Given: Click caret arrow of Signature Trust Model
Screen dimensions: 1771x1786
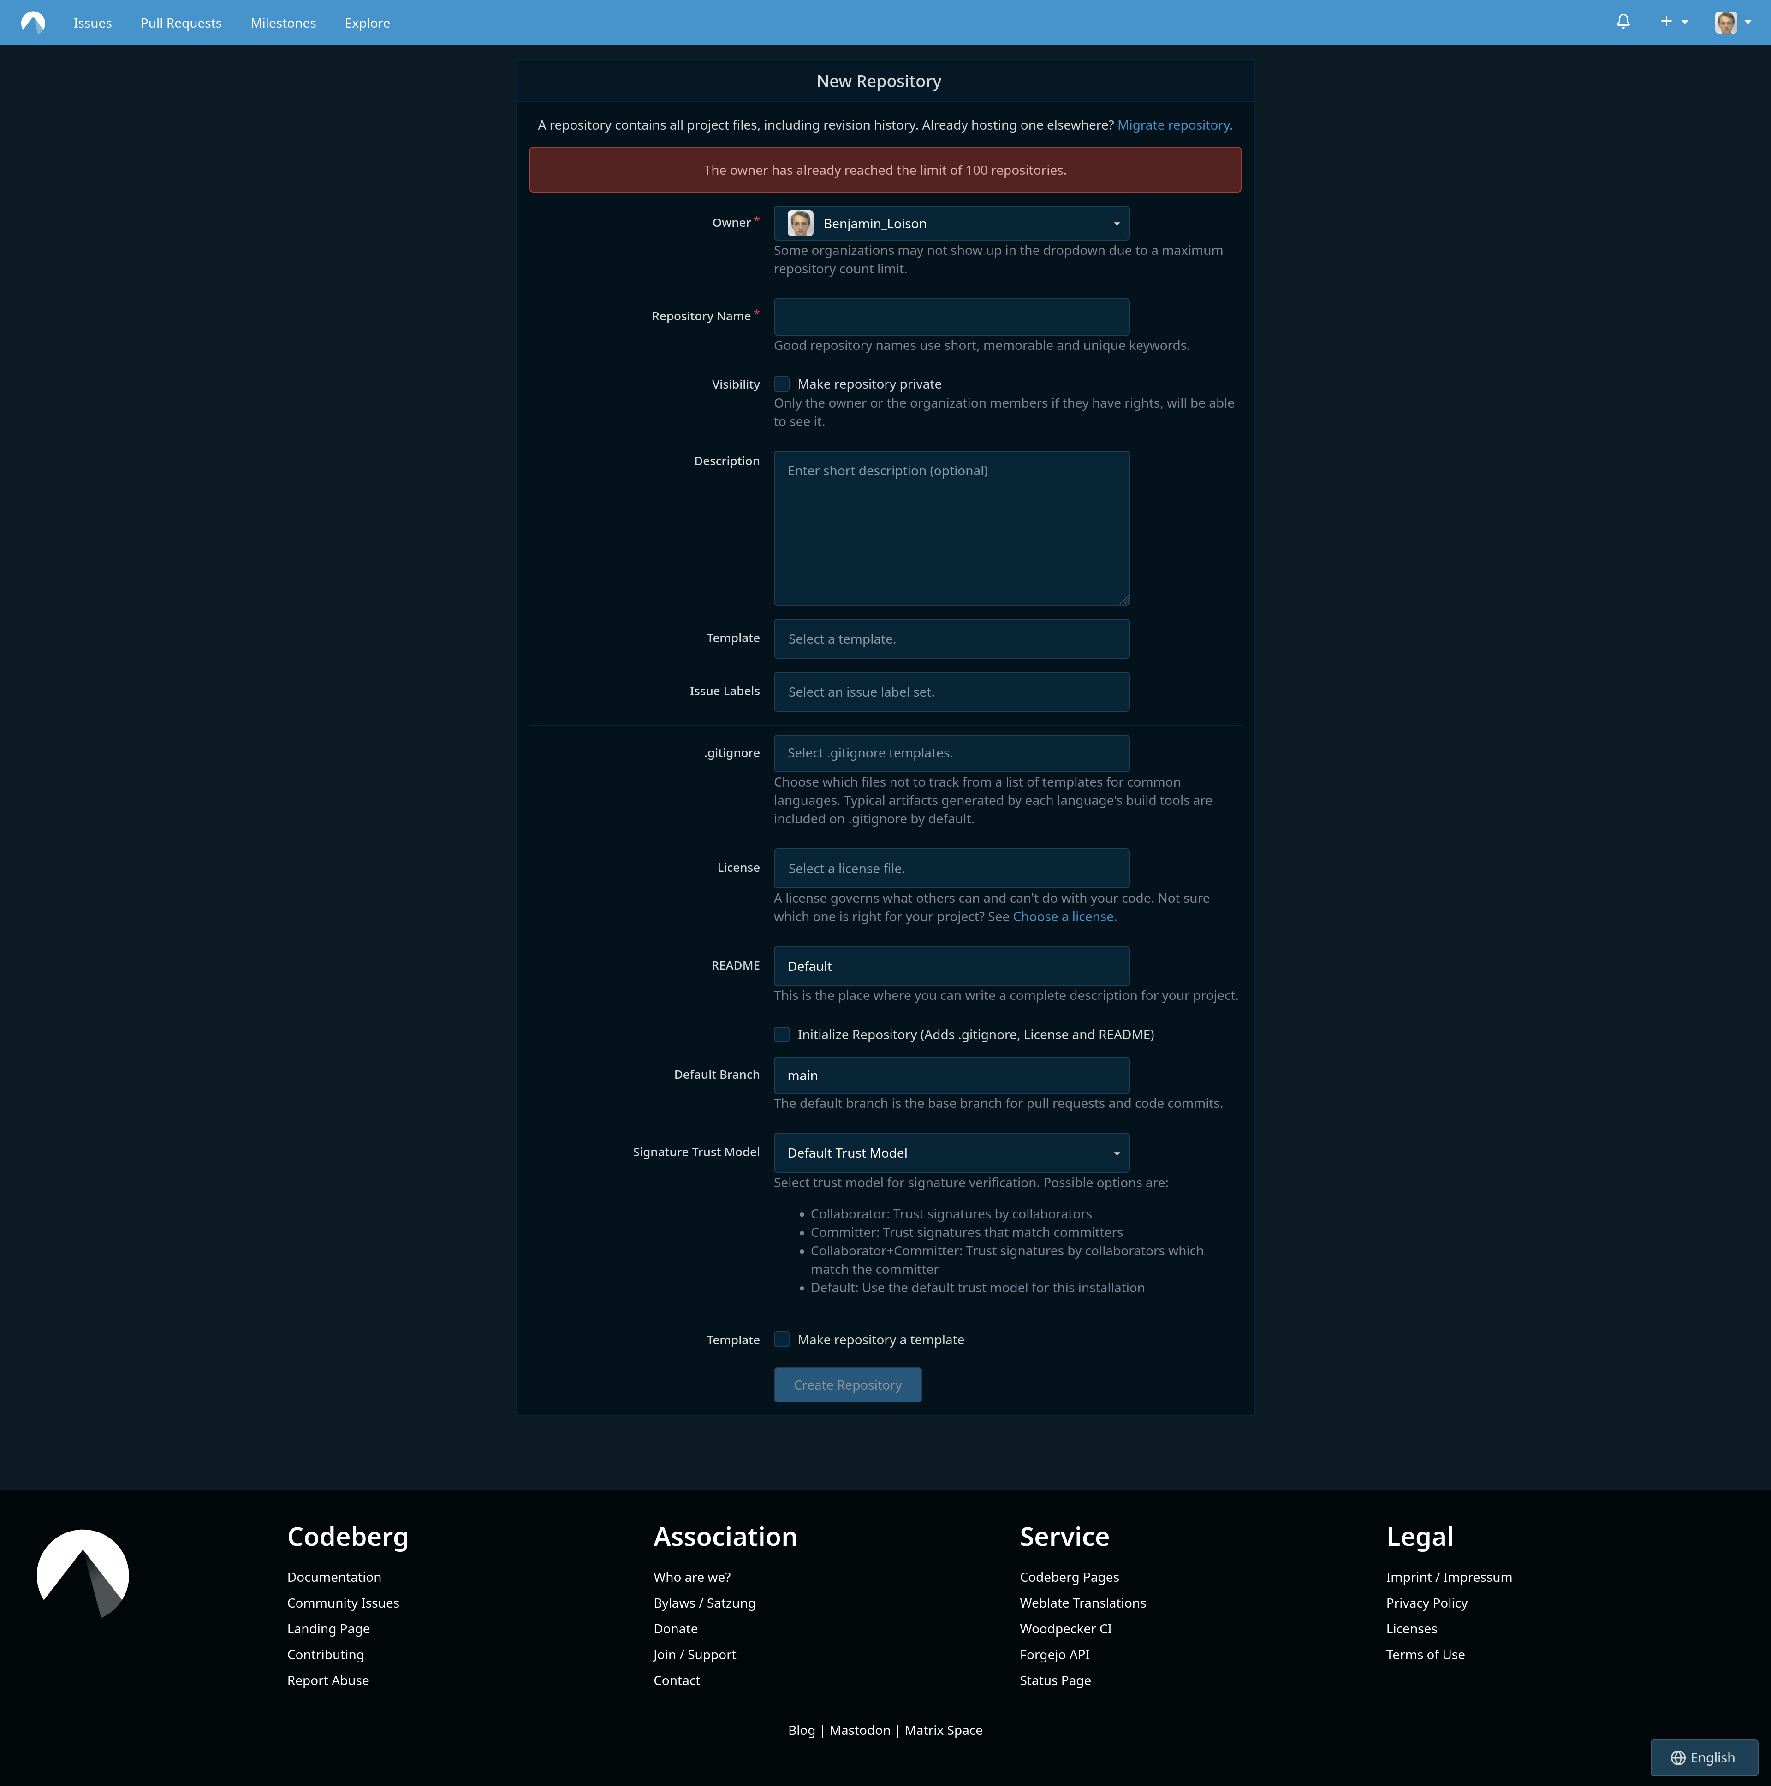Looking at the screenshot, I should 1116,1153.
